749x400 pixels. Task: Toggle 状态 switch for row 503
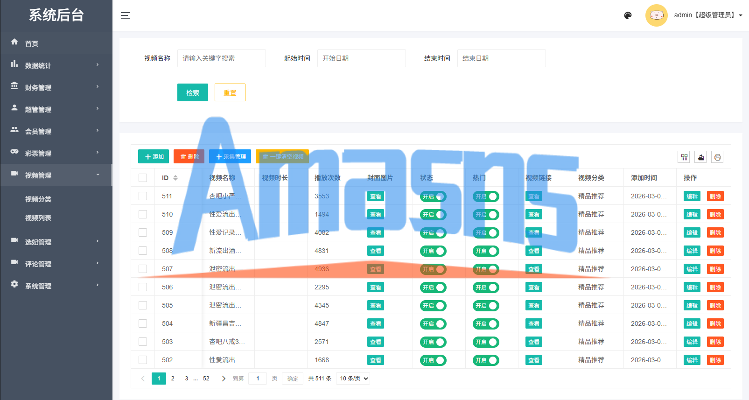pos(433,342)
